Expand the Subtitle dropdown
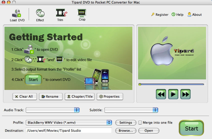 pyautogui.click(x=131, y=110)
